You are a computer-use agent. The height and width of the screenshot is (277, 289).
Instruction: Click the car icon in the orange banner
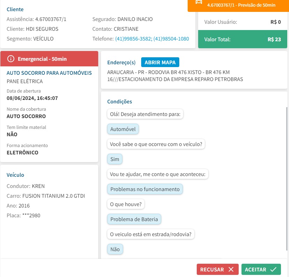[x=199, y=2]
